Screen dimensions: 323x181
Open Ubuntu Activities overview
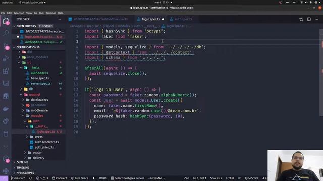[x=7, y=2]
